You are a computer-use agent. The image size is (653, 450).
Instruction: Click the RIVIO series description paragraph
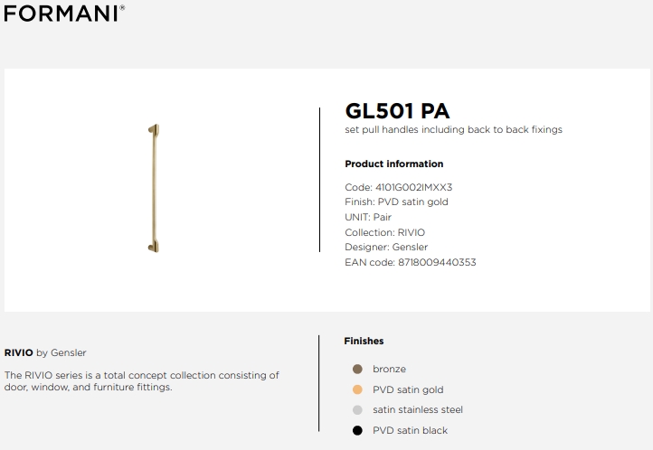[142, 381]
